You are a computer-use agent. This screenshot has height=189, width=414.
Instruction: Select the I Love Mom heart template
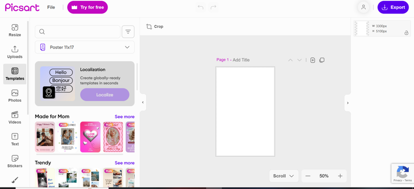[x=90, y=137]
